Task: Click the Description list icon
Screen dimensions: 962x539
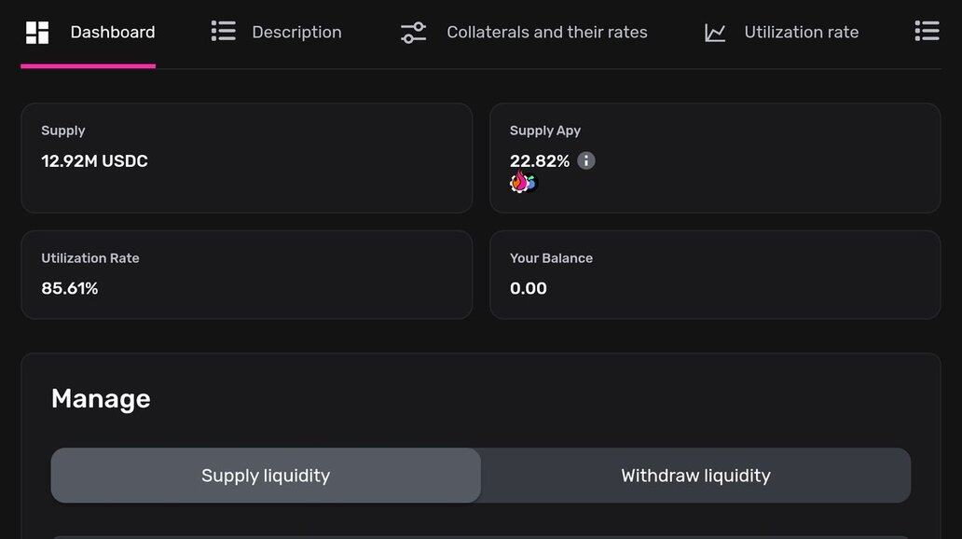Action: tap(223, 32)
